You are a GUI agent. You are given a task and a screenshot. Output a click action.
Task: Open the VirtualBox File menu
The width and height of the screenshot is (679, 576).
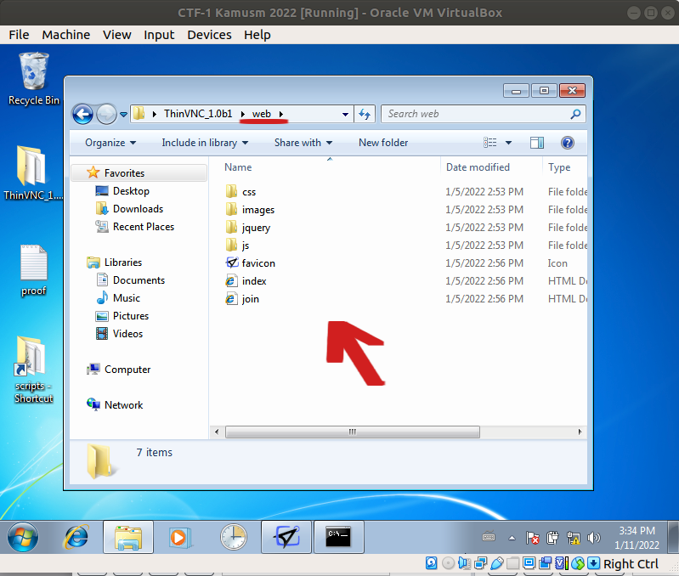tap(19, 35)
